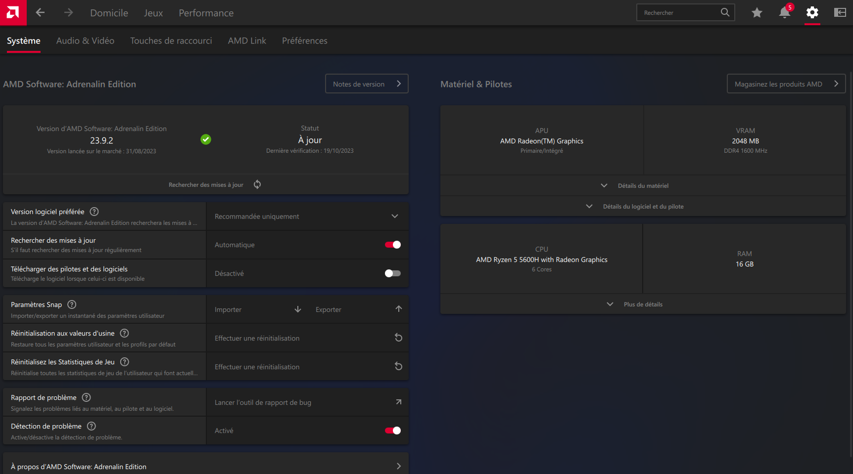The width and height of the screenshot is (853, 474).
Task: Switch to the Audio & Vidéo tab
Action: point(85,41)
